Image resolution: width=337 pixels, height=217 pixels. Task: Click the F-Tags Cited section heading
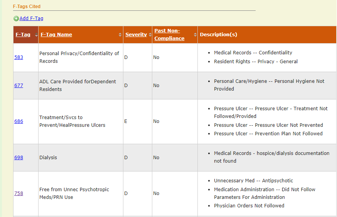27,7
